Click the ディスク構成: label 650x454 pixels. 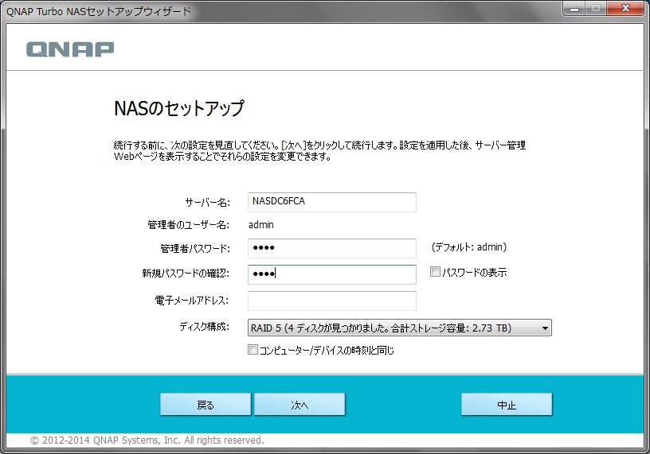tap(205, 327)
